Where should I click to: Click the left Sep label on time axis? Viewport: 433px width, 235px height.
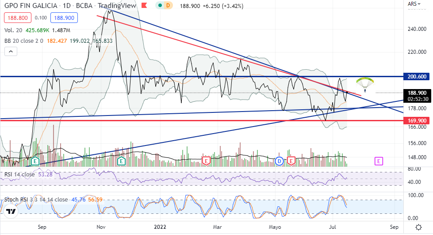pyautogui.click(x=42, y=227)
